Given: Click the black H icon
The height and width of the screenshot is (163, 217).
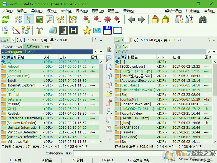Looking at the screenshot, I should (73, 30).
